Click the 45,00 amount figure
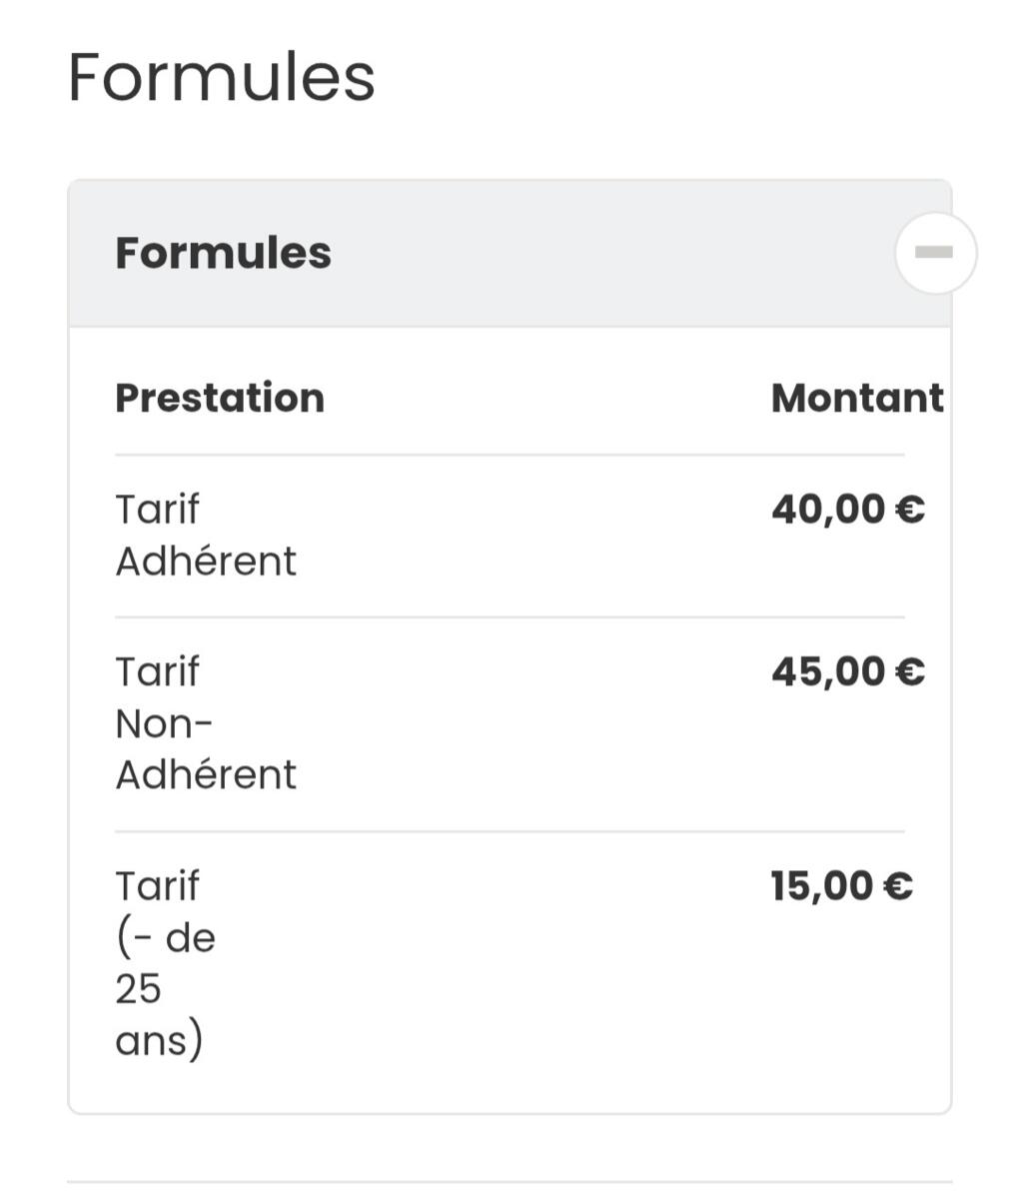 point(828,671)
